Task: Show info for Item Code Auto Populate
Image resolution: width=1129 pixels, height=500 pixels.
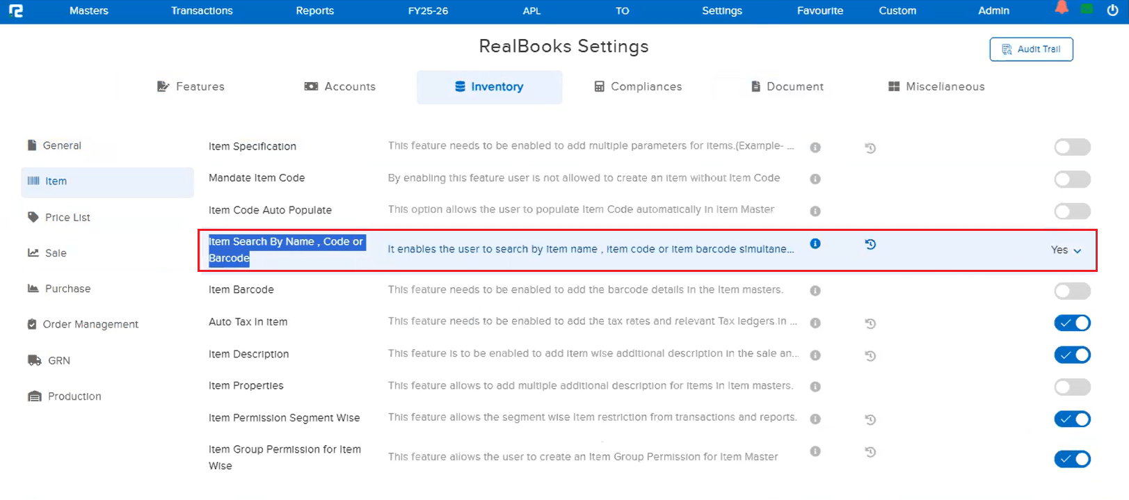Action: (x=815, y=211)
